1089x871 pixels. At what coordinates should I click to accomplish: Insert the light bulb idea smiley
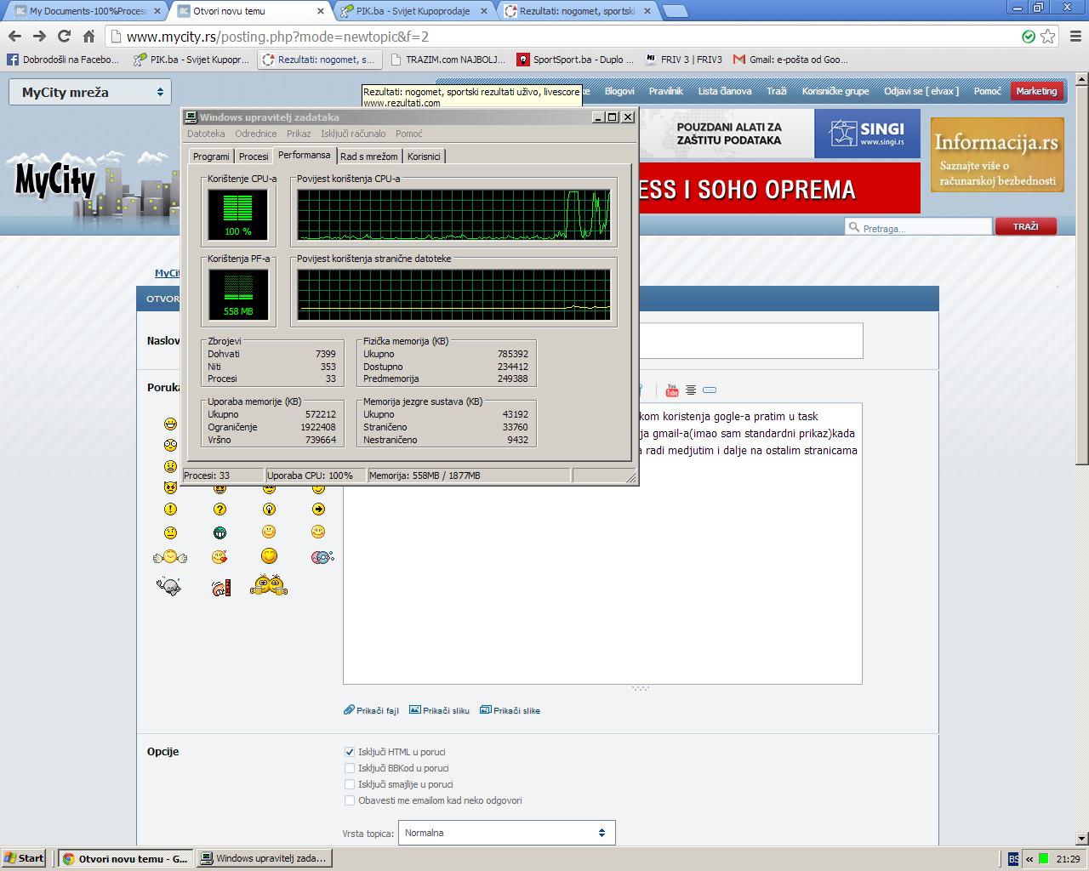[269, 510]
